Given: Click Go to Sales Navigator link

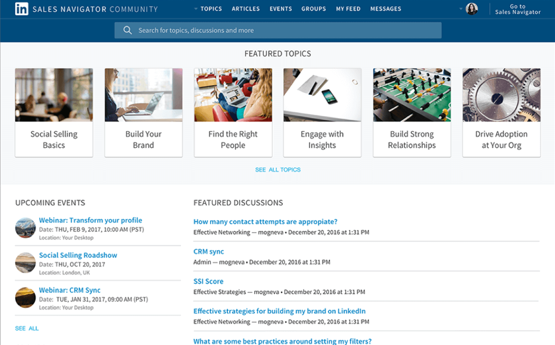Looking at the screenshot, I should (517, 9).
